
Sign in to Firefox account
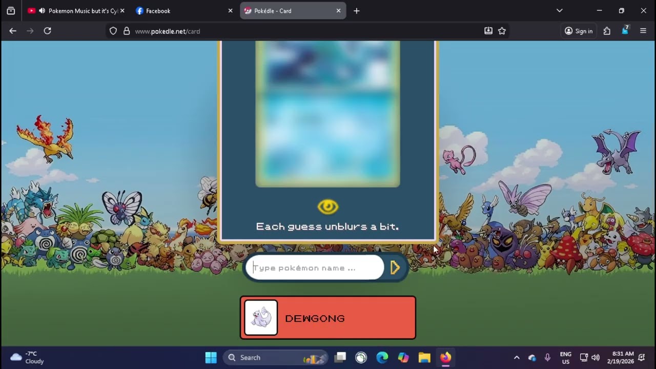tap(579, 31)
